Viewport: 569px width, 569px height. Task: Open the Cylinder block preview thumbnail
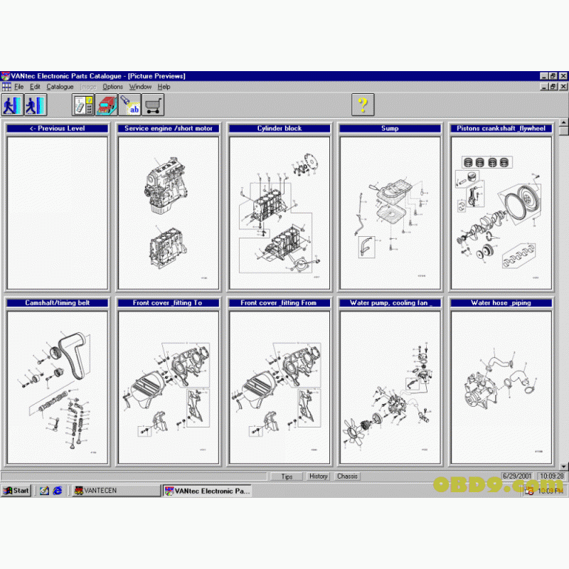(279, 210)
